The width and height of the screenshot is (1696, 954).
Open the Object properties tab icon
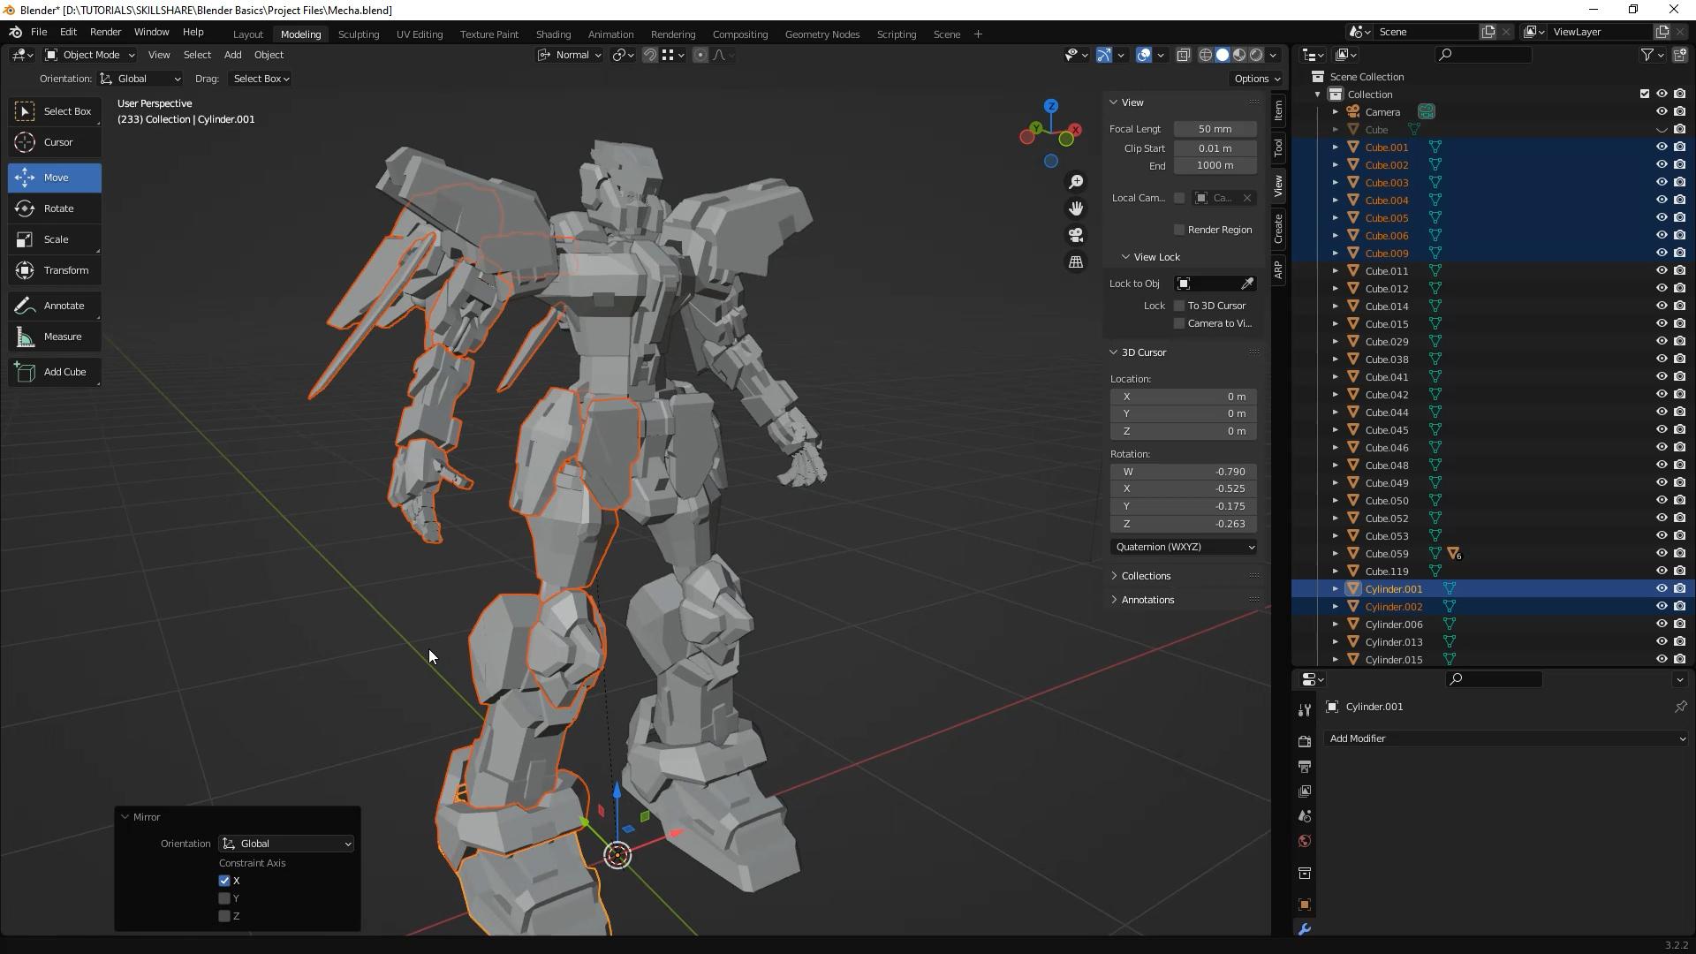click(1305, 905)
